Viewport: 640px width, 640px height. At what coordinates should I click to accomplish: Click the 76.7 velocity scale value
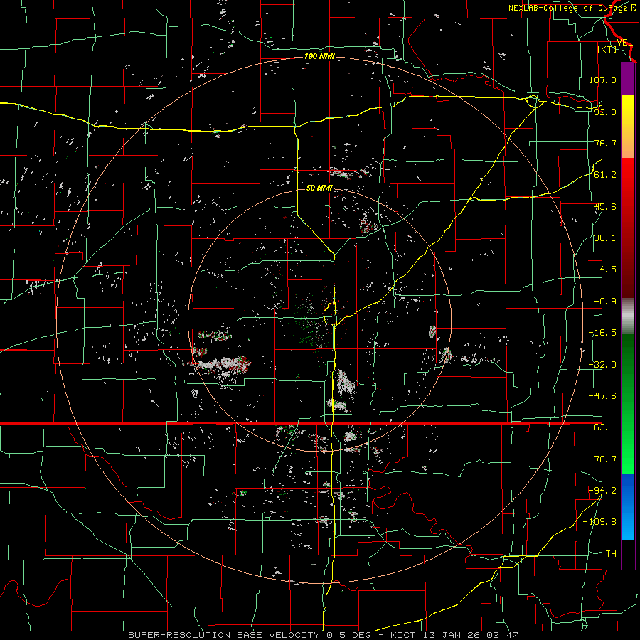click(x=605, y=143)
